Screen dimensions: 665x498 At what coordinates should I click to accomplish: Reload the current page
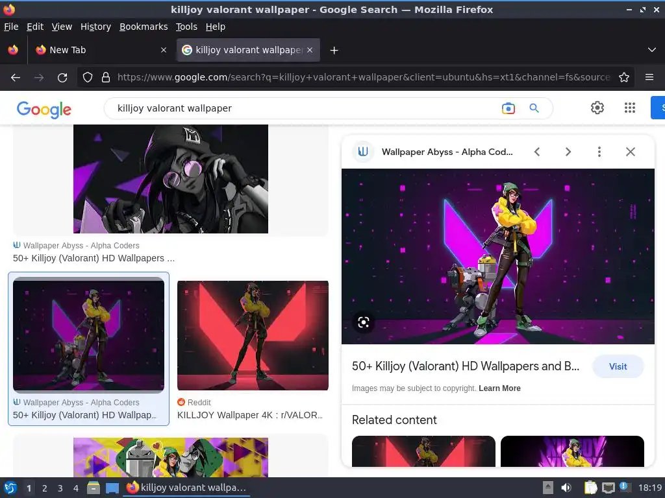pos(62,78)
